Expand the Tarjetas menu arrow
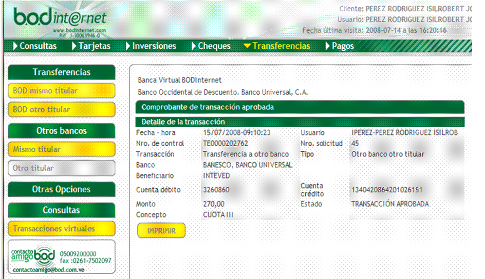The height and width of the screenshot is (279, 485). (x=74, y=46)
